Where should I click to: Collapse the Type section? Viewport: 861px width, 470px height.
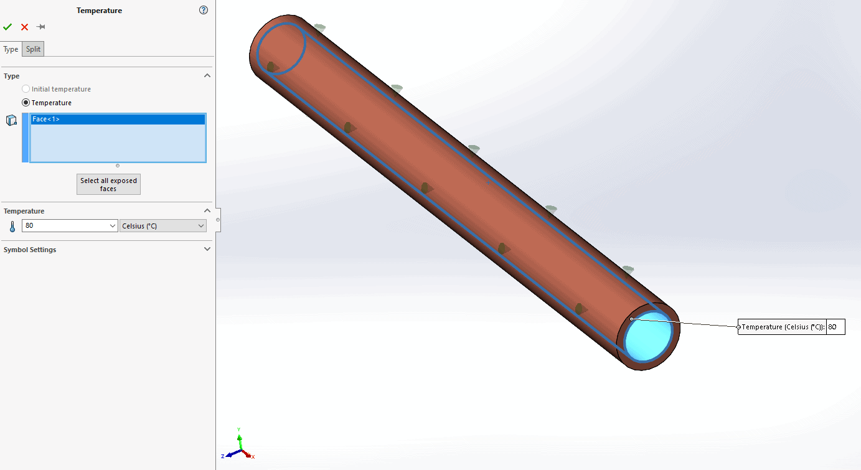tap(207, 76)
